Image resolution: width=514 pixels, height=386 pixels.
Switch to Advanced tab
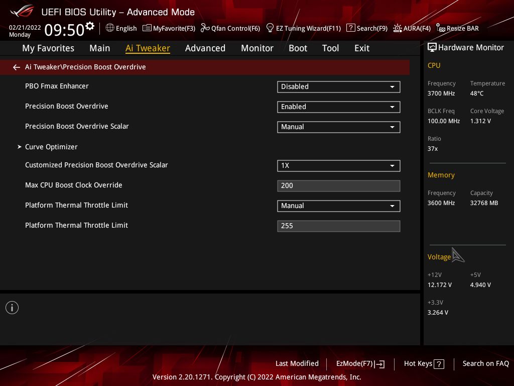pyautogui.click(x=205, y=48)
